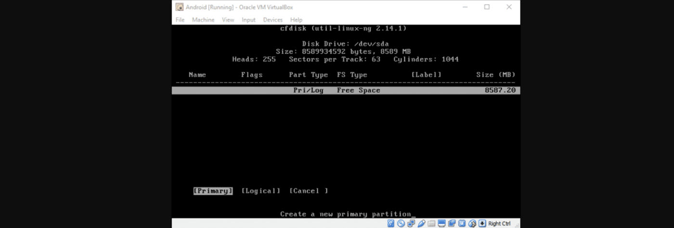Viewport: 674px width, 228px height.
Task: Open the network adapter indicator icon
Action: point(411,223)
